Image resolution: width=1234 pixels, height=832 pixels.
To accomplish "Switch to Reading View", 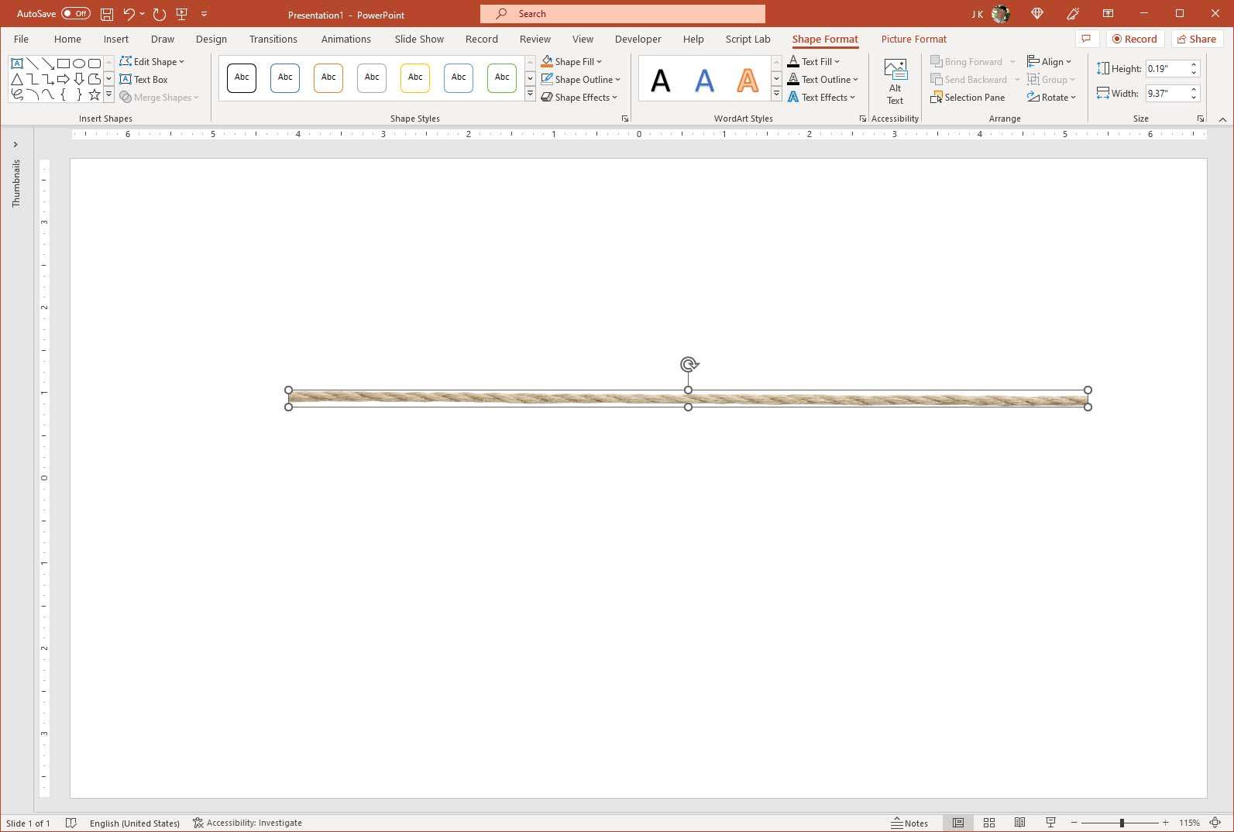I will (1020, 823).
